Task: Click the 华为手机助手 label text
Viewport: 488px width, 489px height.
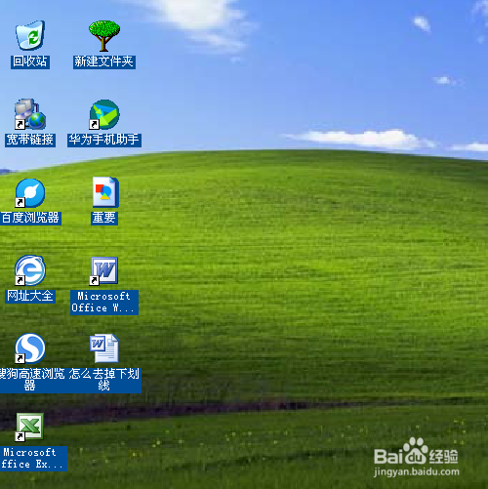Action: tap(104, 140)
